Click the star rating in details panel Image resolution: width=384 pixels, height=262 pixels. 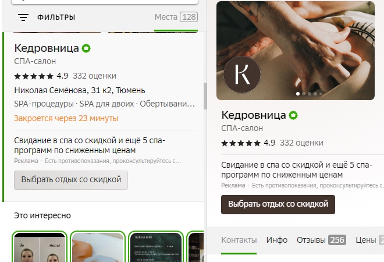[x=241, y=143]
